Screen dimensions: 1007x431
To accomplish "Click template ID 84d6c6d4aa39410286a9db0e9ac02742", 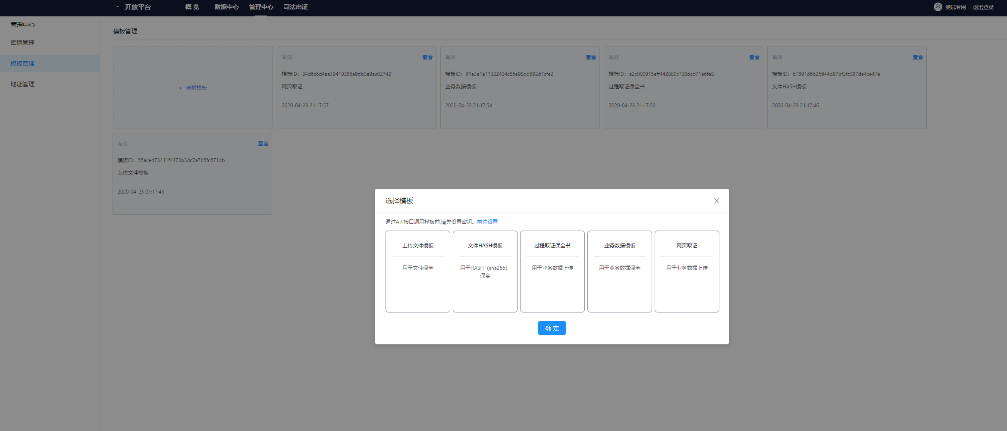I will [x=346, y=74].
